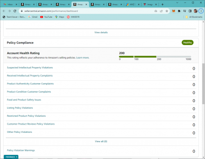This screenshot has width=205, height=159.
Task: Open the tab search dropdown chevron
Action: (177, 2)
